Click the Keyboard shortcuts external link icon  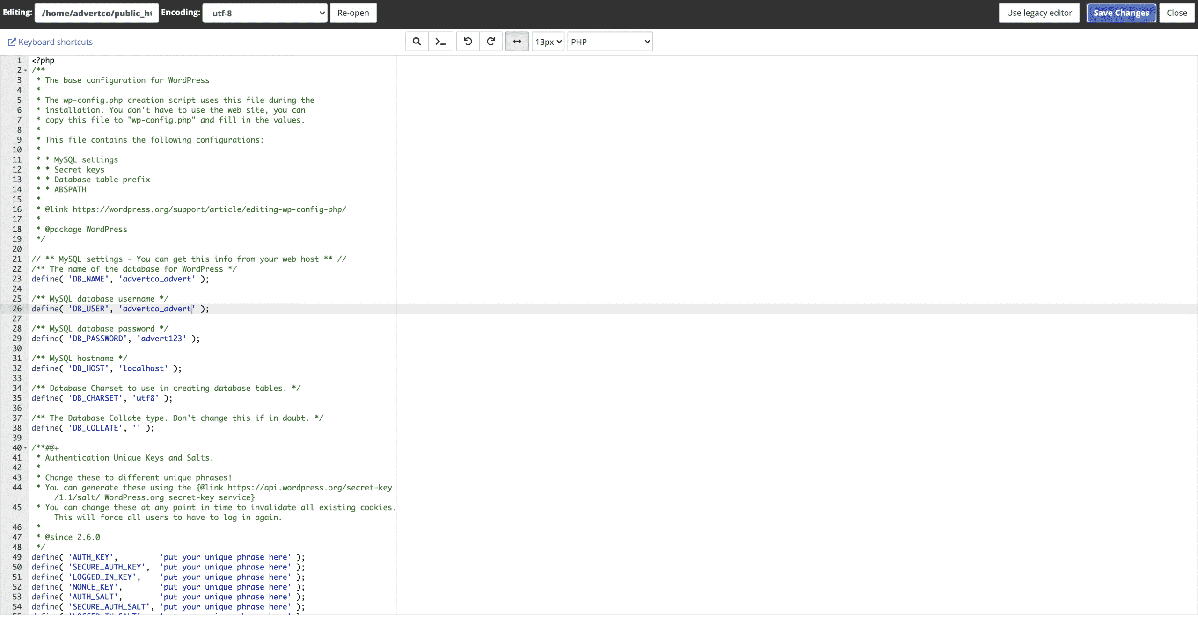(12, 42)
